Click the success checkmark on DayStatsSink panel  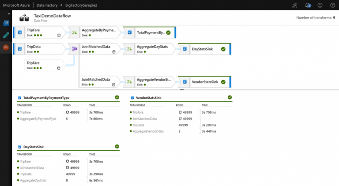[x=117, y=146]
